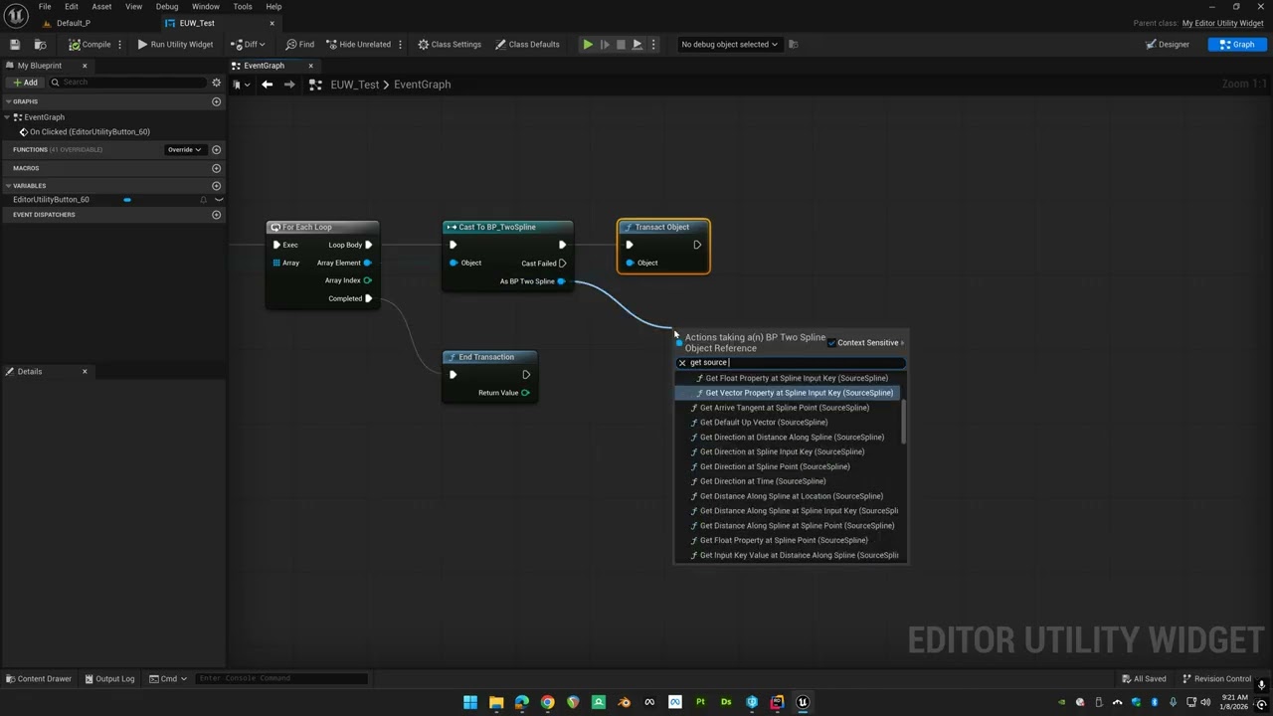The width and height of the screenshot is (1273, 716).
Task: Save the current blueprint asset
Action: point(15,44)
